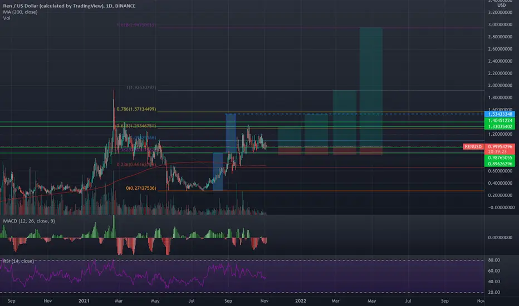
Task: Select the 1(1.92530797) Fibonacci level label
Action: click(x=141, y=88)
